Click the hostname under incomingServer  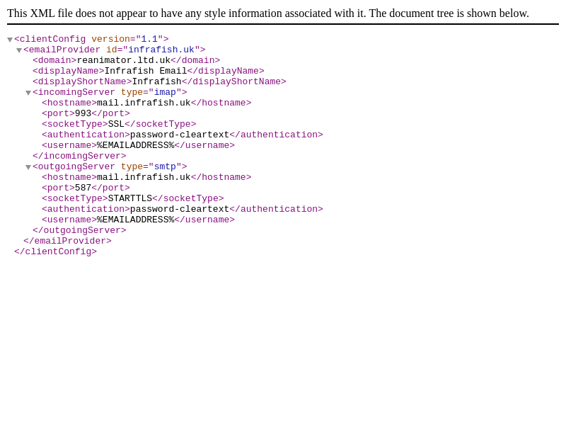click(x=144, y=103)
